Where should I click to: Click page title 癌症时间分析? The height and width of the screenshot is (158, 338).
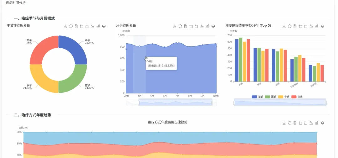[x=16, y=3]
